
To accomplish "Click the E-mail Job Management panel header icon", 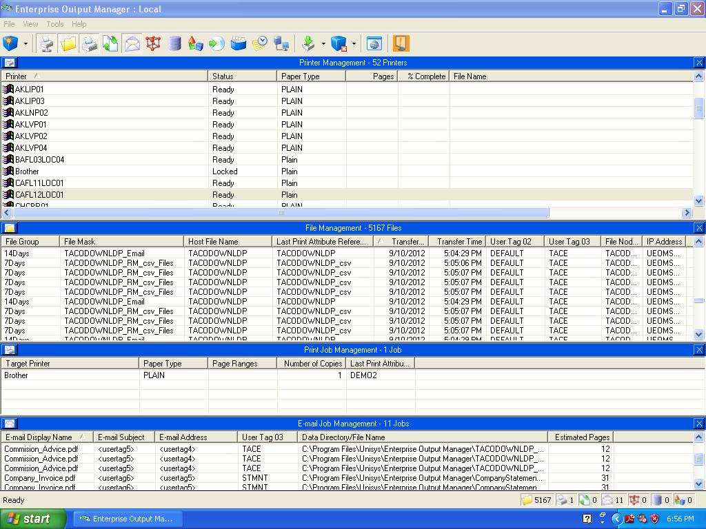I will coord(10,424).
